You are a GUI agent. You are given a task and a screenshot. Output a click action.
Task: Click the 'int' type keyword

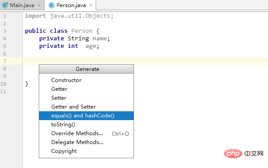point(73,46)
